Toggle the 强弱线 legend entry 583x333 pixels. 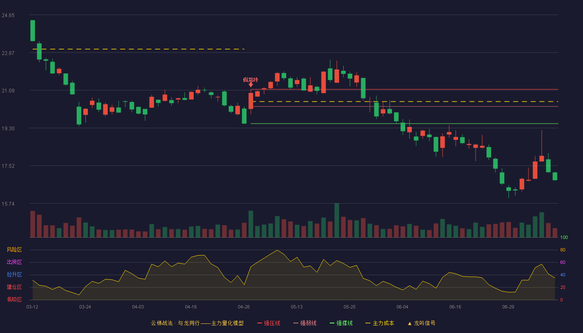click(x=305, y=323)
